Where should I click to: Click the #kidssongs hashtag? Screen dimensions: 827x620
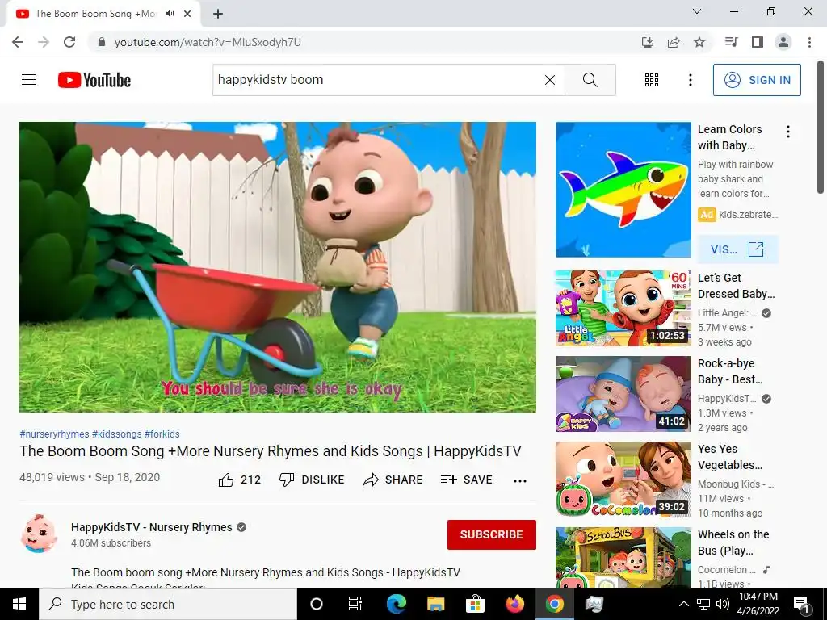(x=116, y=434)
